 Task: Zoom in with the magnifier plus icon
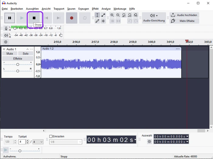click(x=112, y=15)
